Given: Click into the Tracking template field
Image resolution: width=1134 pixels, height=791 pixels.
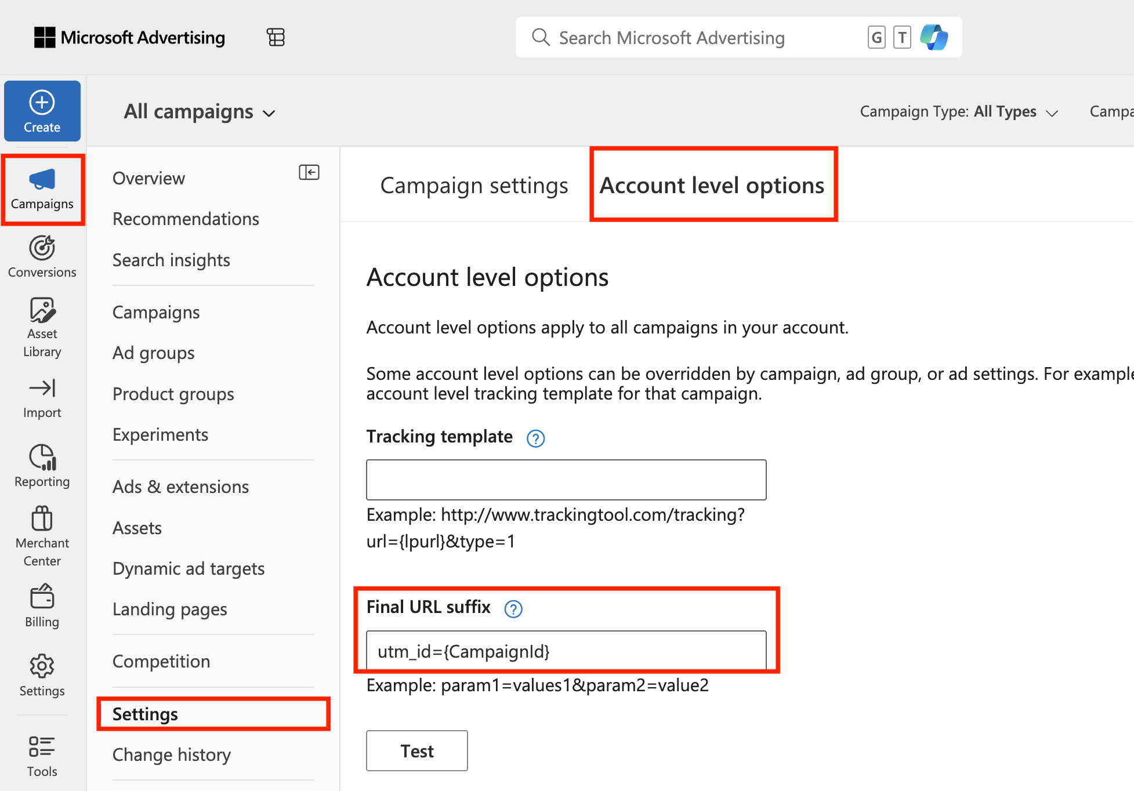Looking at the screenshot, I should tap(566, 480).
